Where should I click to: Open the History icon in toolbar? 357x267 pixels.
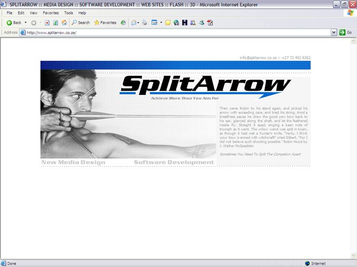tap(123, 23)
